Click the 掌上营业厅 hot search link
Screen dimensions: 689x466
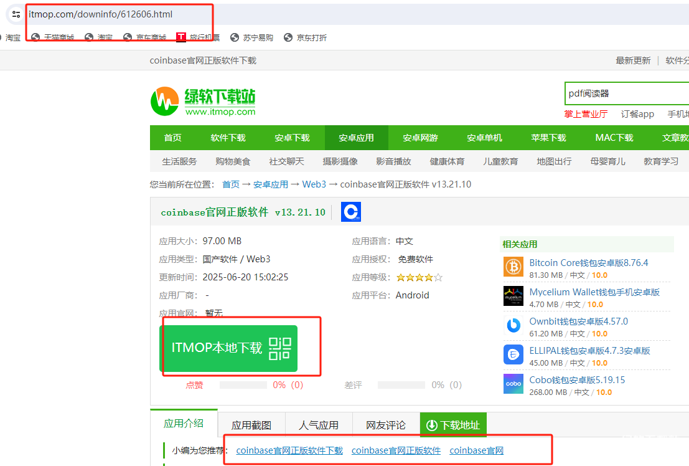[x=586, y=114]
